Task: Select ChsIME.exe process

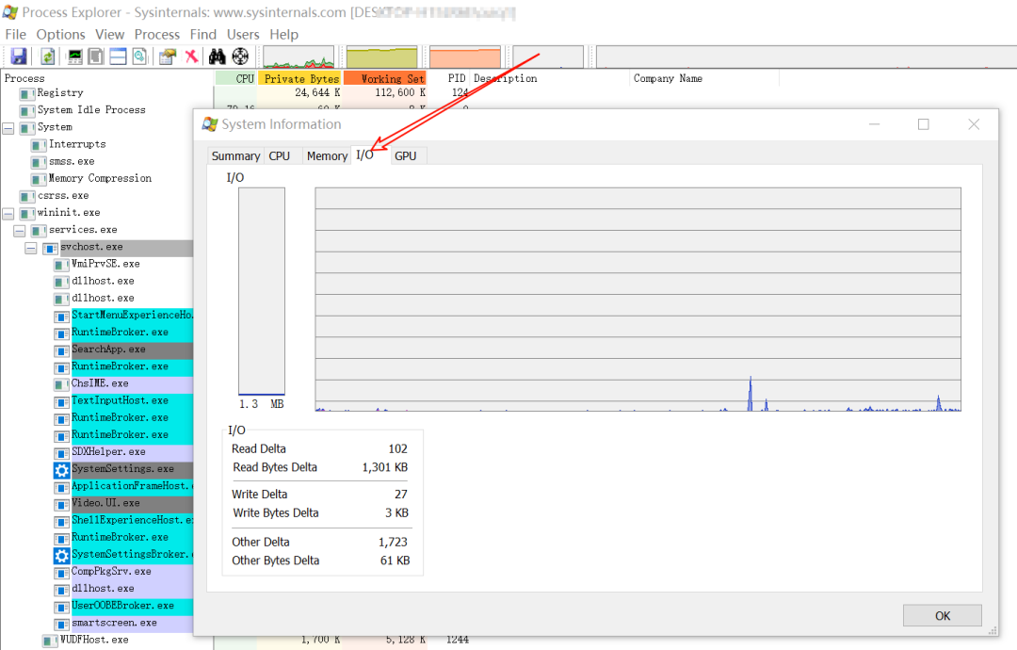Action: point(100,384)
